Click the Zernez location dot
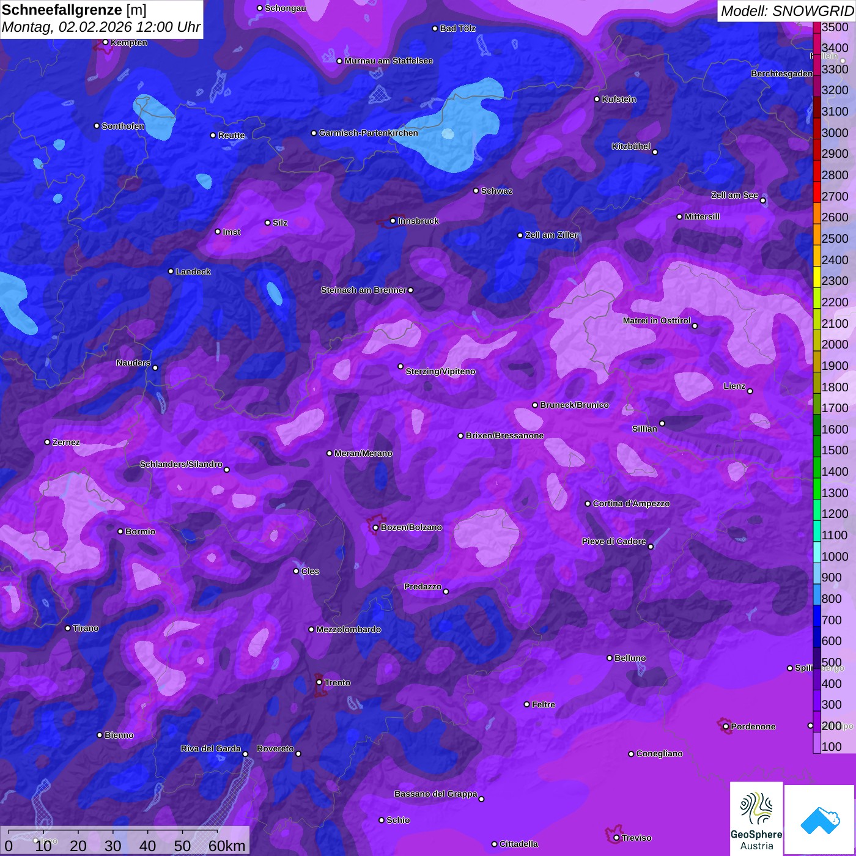856x856 pixels. click(47, 442)
